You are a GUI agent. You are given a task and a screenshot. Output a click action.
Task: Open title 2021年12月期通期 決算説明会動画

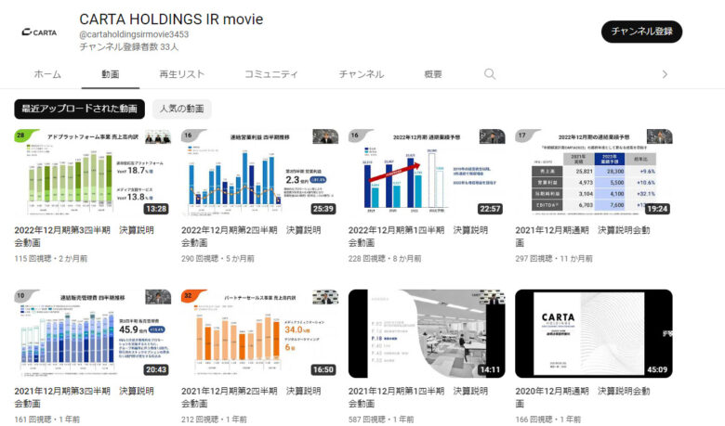(583, 236)
